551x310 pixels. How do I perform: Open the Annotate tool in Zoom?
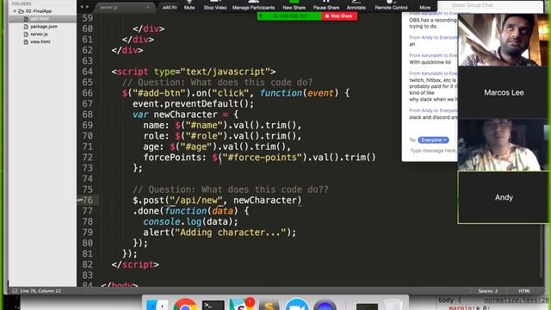tap(356, 5)
